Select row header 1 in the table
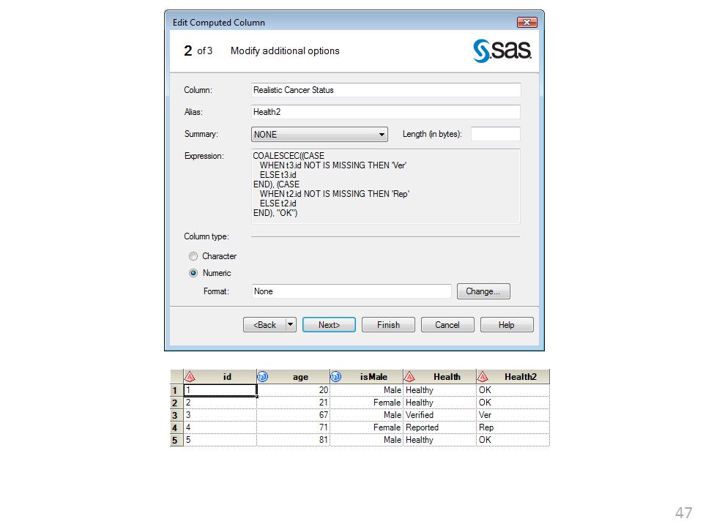Viewport: 703px width, 527px height. [x=176, y=390]
